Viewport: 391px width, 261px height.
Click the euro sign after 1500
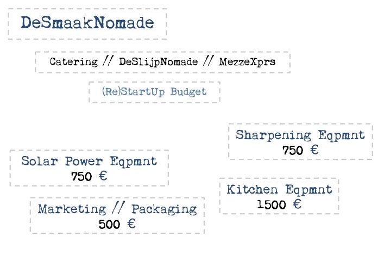[x=297, y=204]
